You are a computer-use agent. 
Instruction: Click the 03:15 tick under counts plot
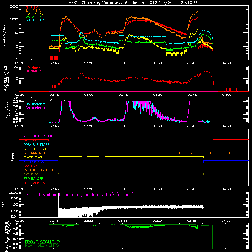click(123, 63)
